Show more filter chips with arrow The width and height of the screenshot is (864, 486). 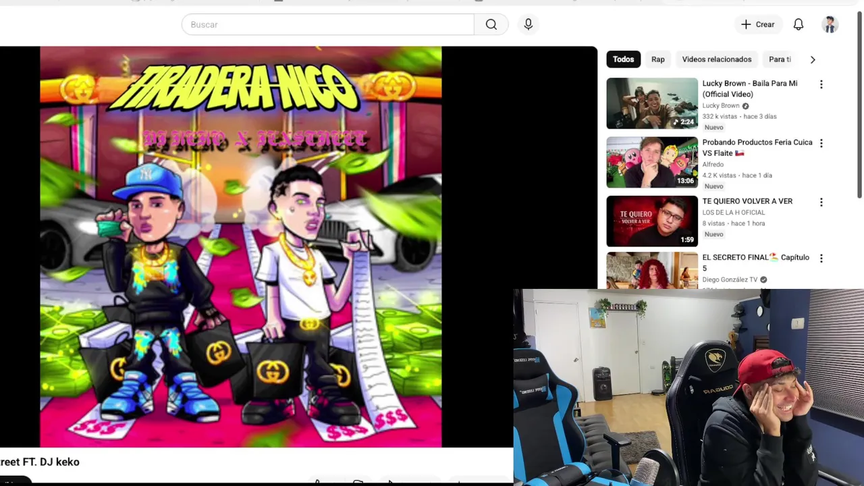coord(813,59)
